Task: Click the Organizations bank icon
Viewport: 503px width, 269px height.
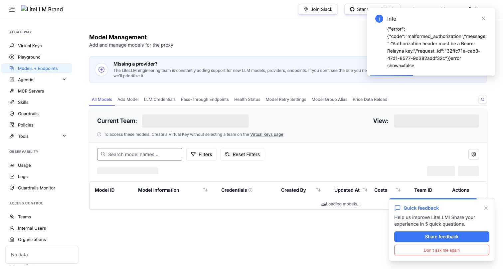Action: click(12, 239)
